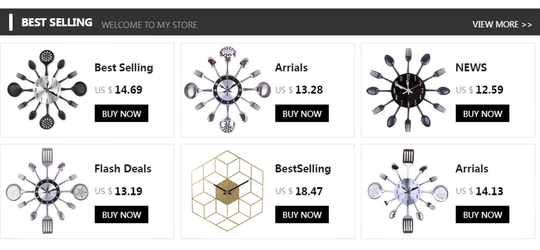Open the silver spoon-and-fork clock image
The height and width of the screenshot is (250, 540).
click(227, 90)
